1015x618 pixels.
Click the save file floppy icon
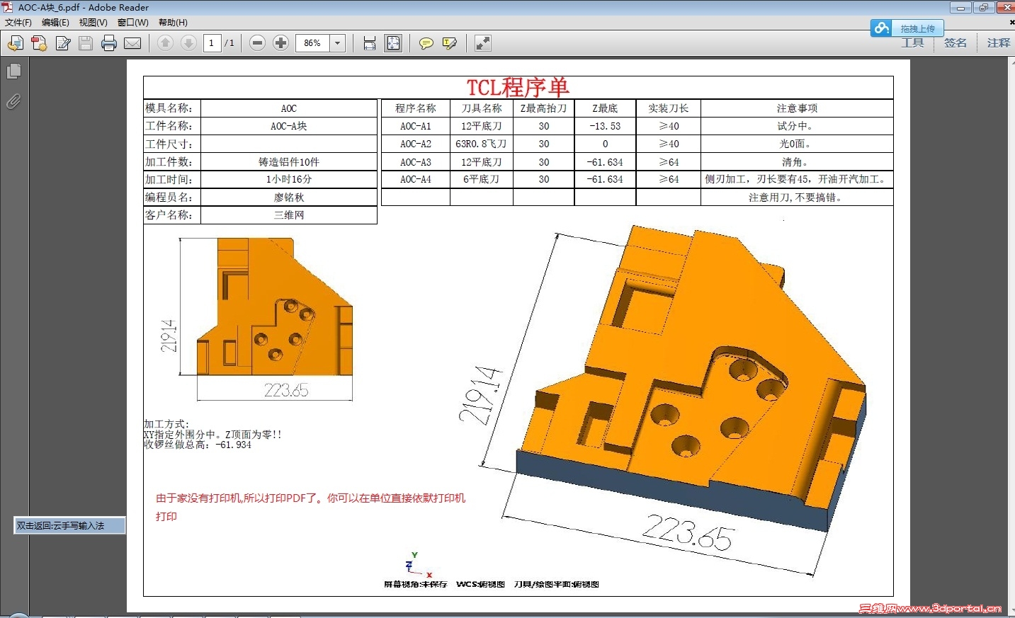point(86,43)
